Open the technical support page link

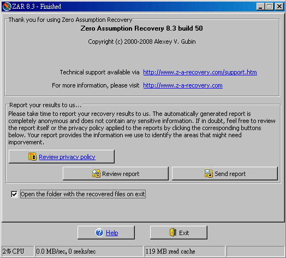(200, 72)
